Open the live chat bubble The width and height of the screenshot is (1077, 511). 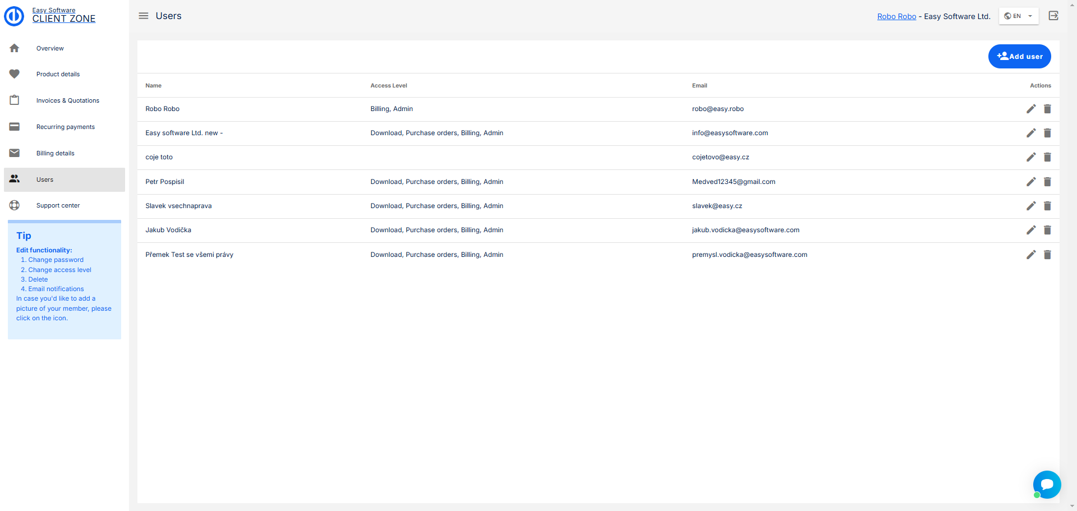pos(1046,484)
